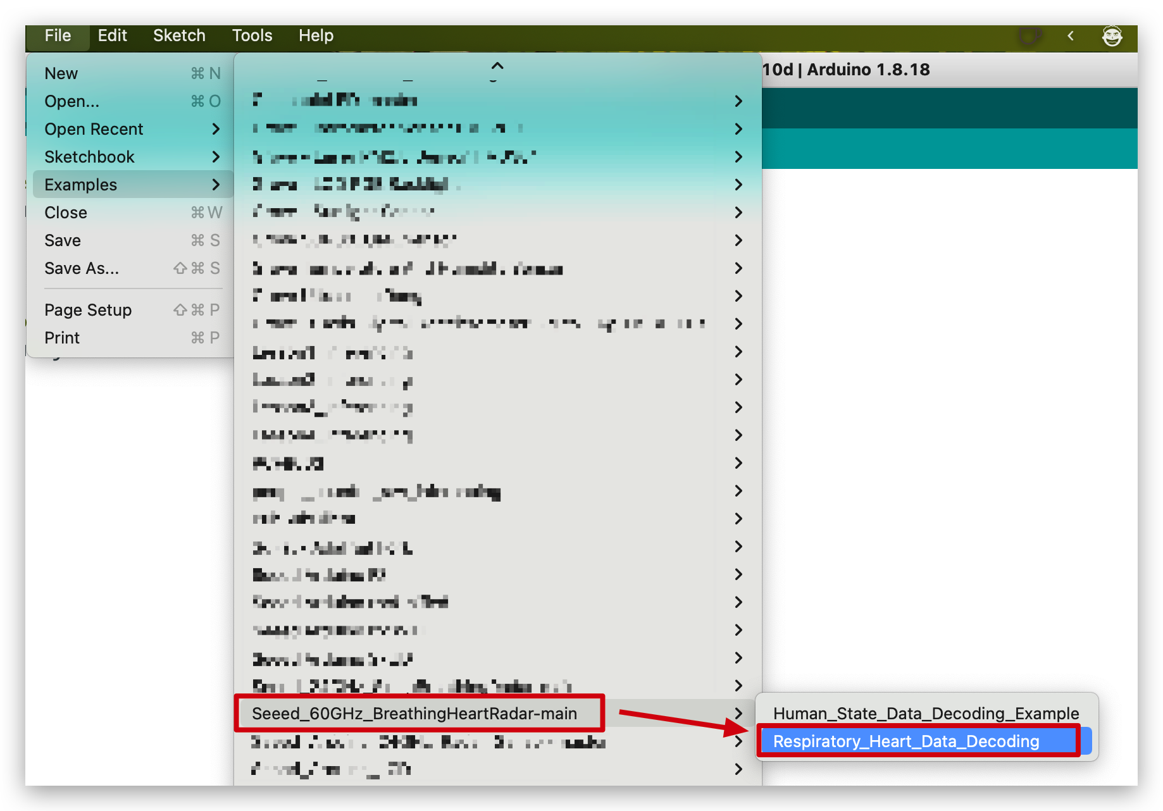This screenshot has height=811, width=1163.
Task: Click the scroll-up arrow atop the examples list
Action: click(x=497, y=66)
